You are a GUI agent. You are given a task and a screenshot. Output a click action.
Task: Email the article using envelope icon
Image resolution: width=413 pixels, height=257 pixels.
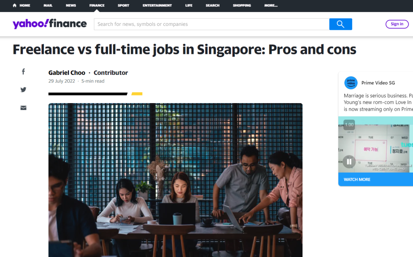(x=23, y=108)
